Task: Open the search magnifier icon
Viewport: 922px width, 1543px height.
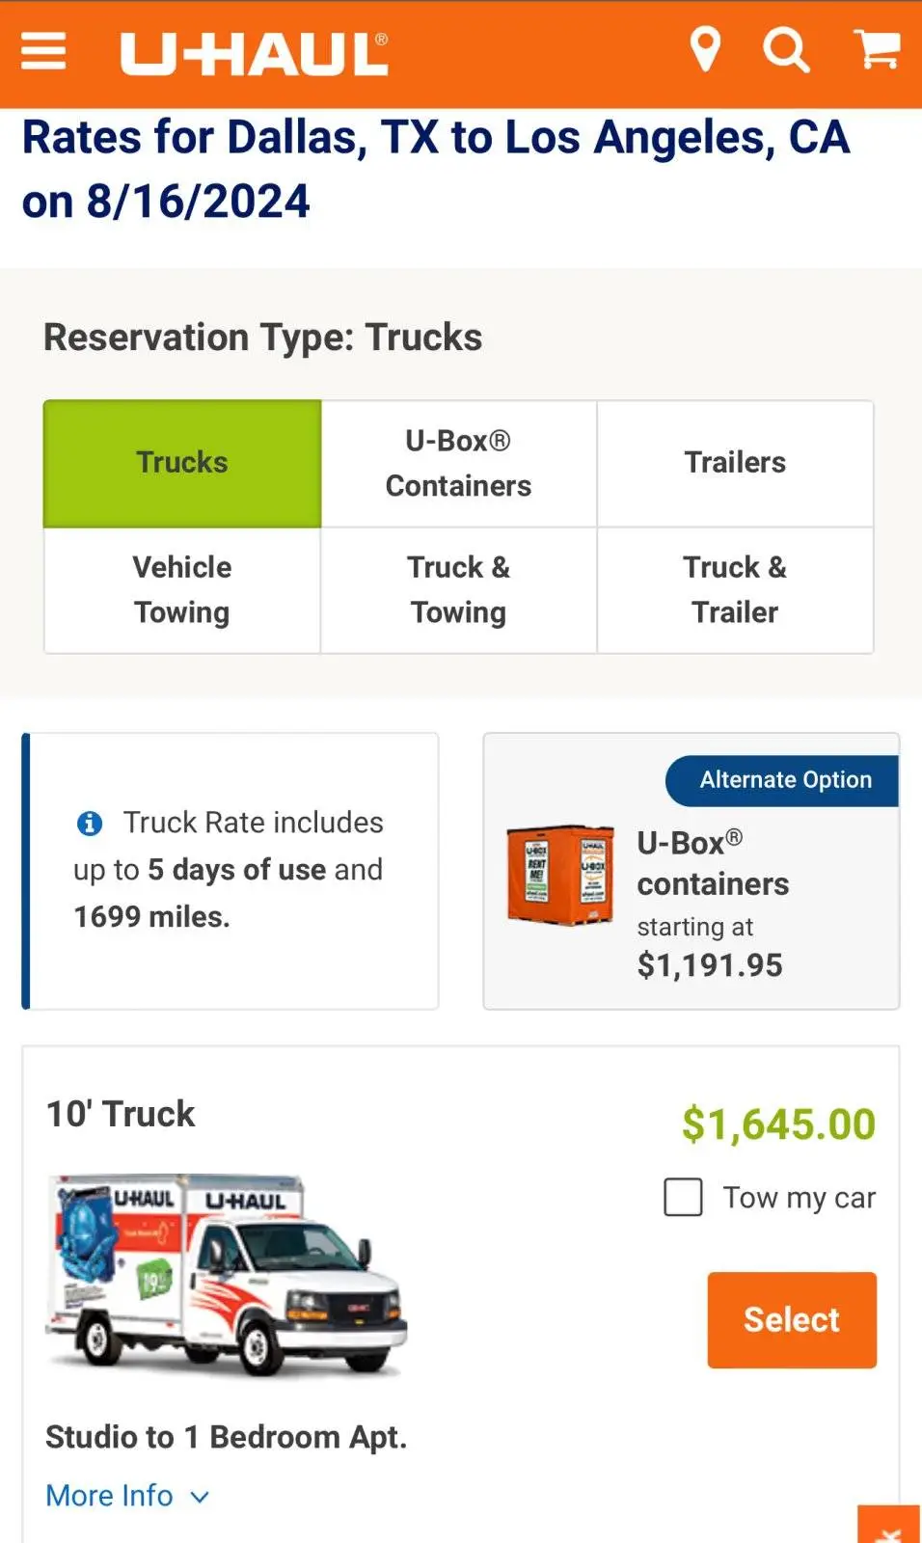Action: coord(786,50)
